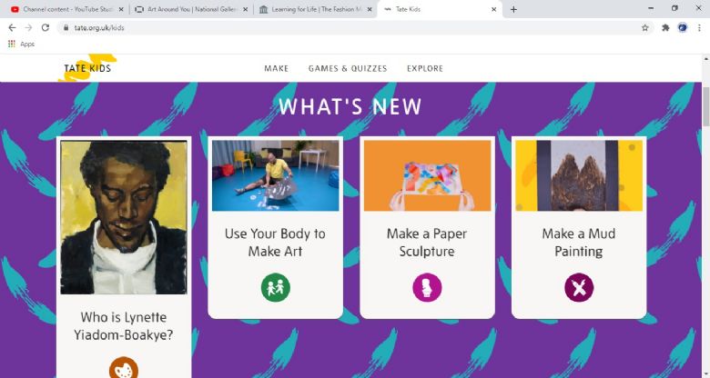Click the orange paint palette icon under Lynette Yiadom-Boakye
The width and height of the screenshot is (710, 378).
[124, 368]
